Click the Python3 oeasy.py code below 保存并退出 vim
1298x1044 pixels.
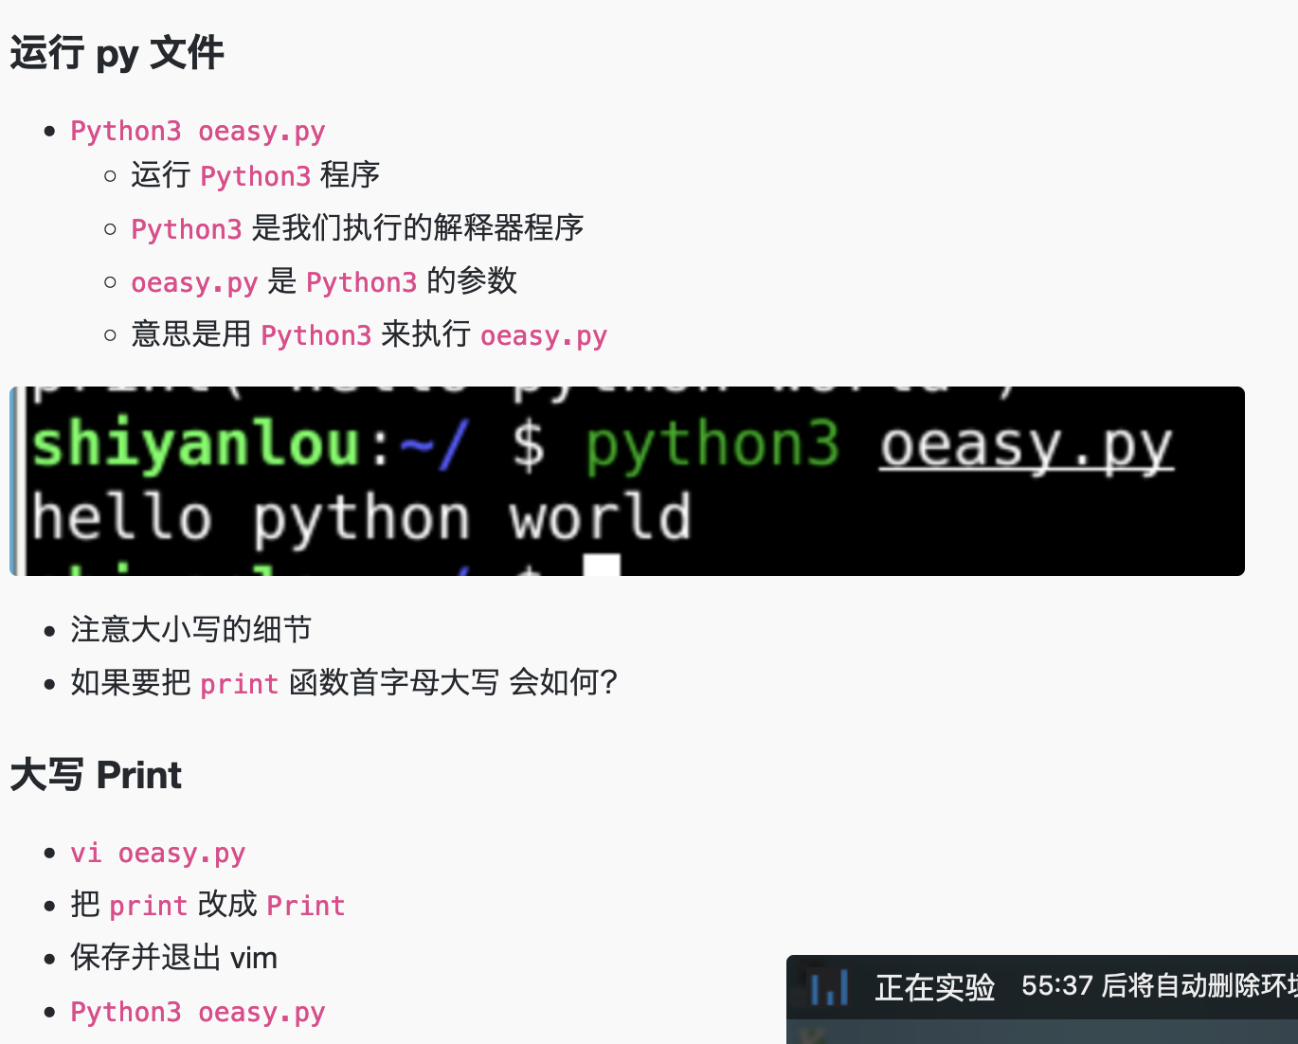click(197, 1013)
